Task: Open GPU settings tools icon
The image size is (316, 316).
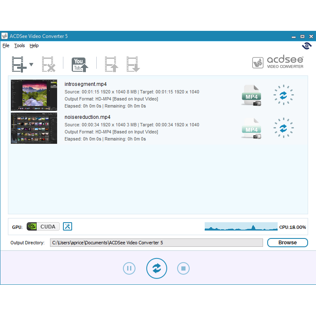Action: [68, 226]
